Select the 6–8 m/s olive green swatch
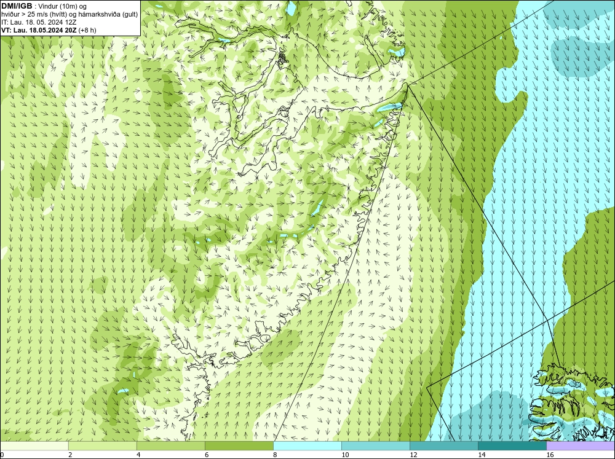 [239, 446]
